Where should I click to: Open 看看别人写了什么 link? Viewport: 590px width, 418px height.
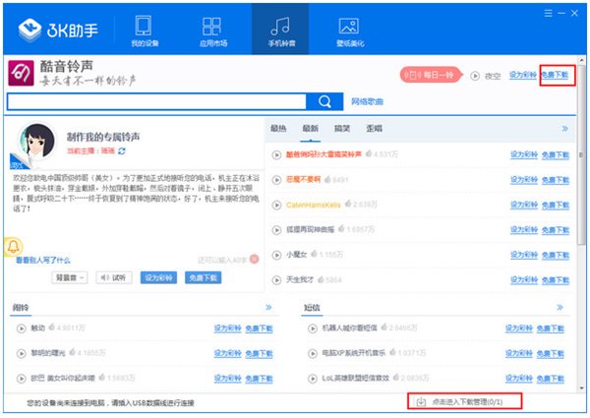[x=42, y=261]
